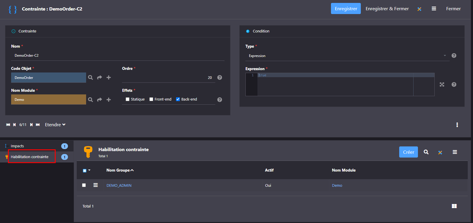The width and height of the screenshot is (473, 223).
Task: Show help for the Type field
Action: 454,56
